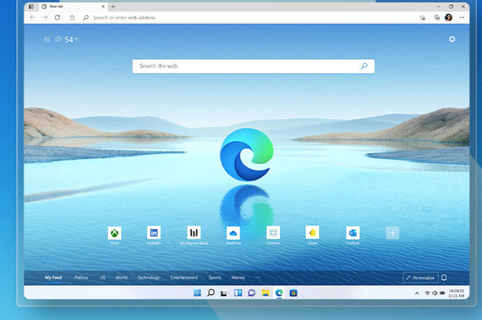
Task: Refresh the page
Action: [57, 17]
